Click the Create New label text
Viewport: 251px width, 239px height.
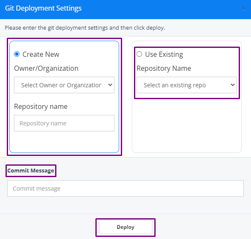[x=41, y=54]
